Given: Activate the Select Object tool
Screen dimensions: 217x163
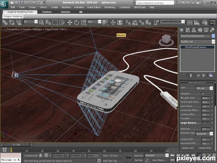Looking at the screenshot, I should pos(41,22).
